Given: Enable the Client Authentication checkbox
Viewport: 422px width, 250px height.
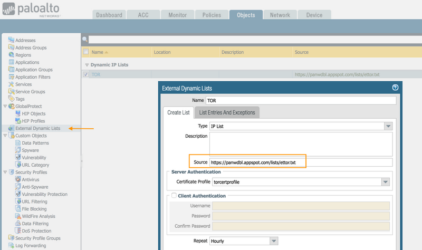Looking at the screenshot, I should coord(174,196).
